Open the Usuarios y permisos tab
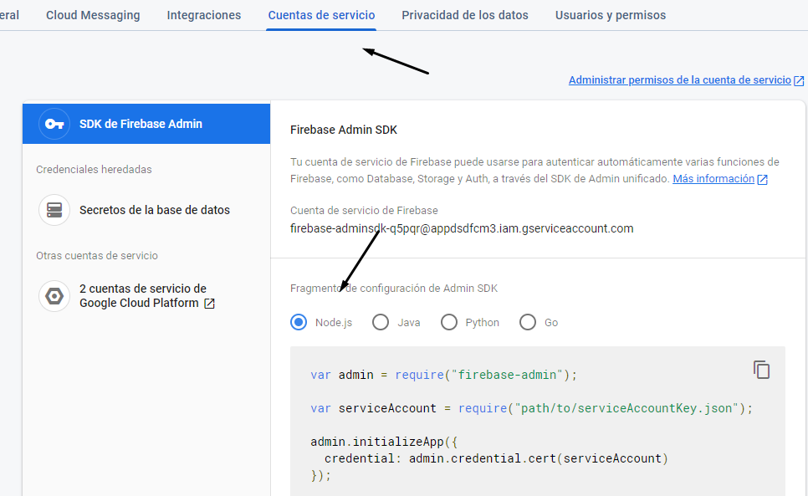The height and width of the screenshot is (496, 808). point(611,15)
